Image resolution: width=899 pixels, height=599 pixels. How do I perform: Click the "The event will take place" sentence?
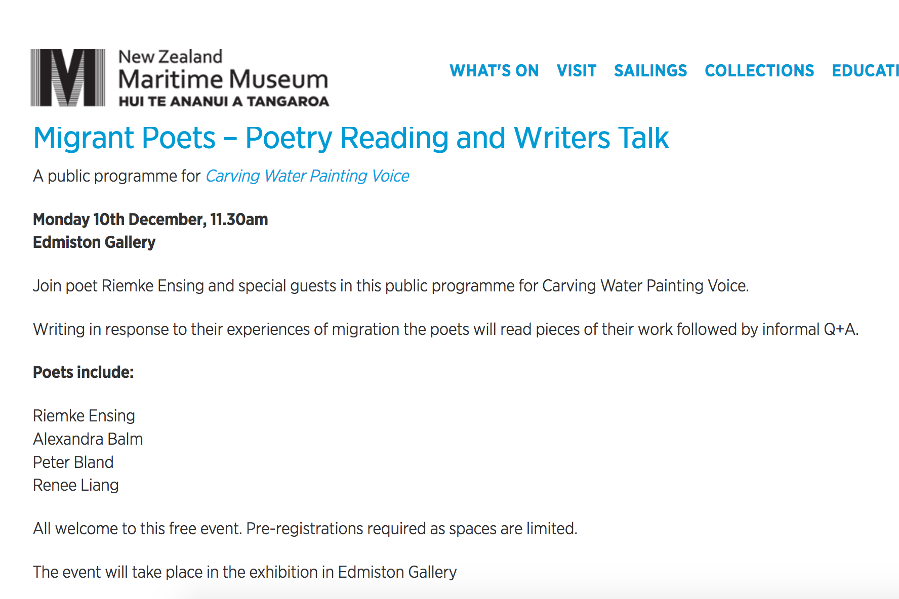pyautogui.click(x=244, y=572)
